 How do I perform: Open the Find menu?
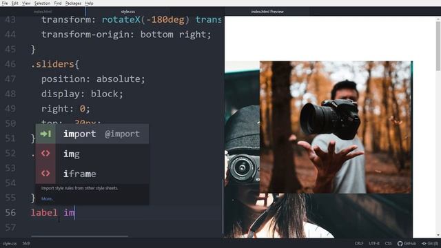pyautogui.click(x=58, y=3)
